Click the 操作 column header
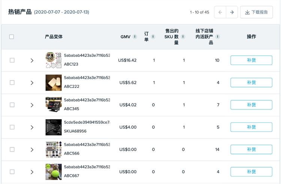 tap(251, 37)
